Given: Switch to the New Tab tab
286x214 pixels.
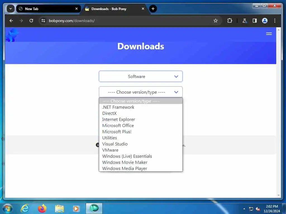Looking at the screenshot, I should [49, 9].
